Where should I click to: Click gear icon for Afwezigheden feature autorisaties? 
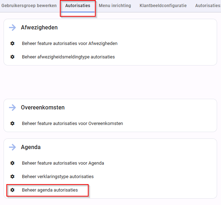12,44
